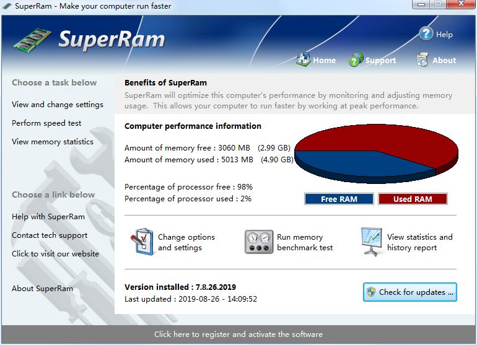Click the Change options checklist icon
477x345 pixels.
click(142, 242)
